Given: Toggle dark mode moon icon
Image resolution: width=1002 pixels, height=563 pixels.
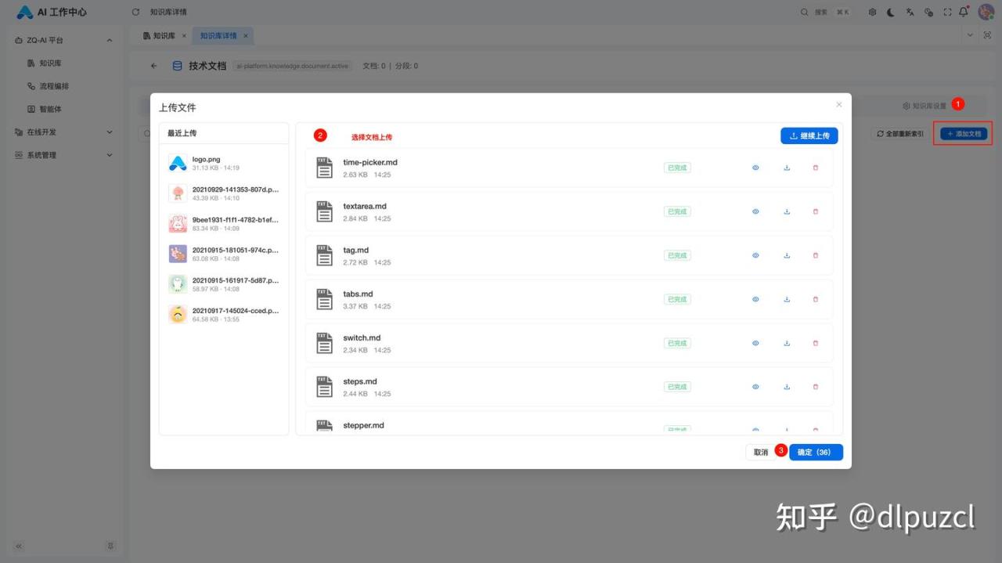Looking at the screenshot, I should pos(891,13).
